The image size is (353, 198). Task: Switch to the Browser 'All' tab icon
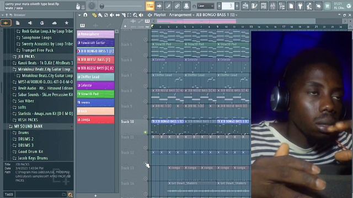tap(6, 23)
